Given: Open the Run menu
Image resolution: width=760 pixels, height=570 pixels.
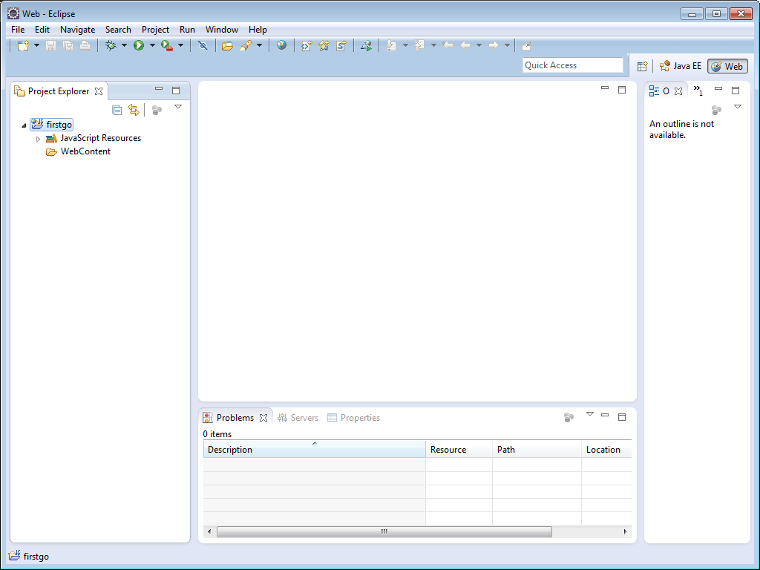Looking at the screenshot, I should [187, 30].
